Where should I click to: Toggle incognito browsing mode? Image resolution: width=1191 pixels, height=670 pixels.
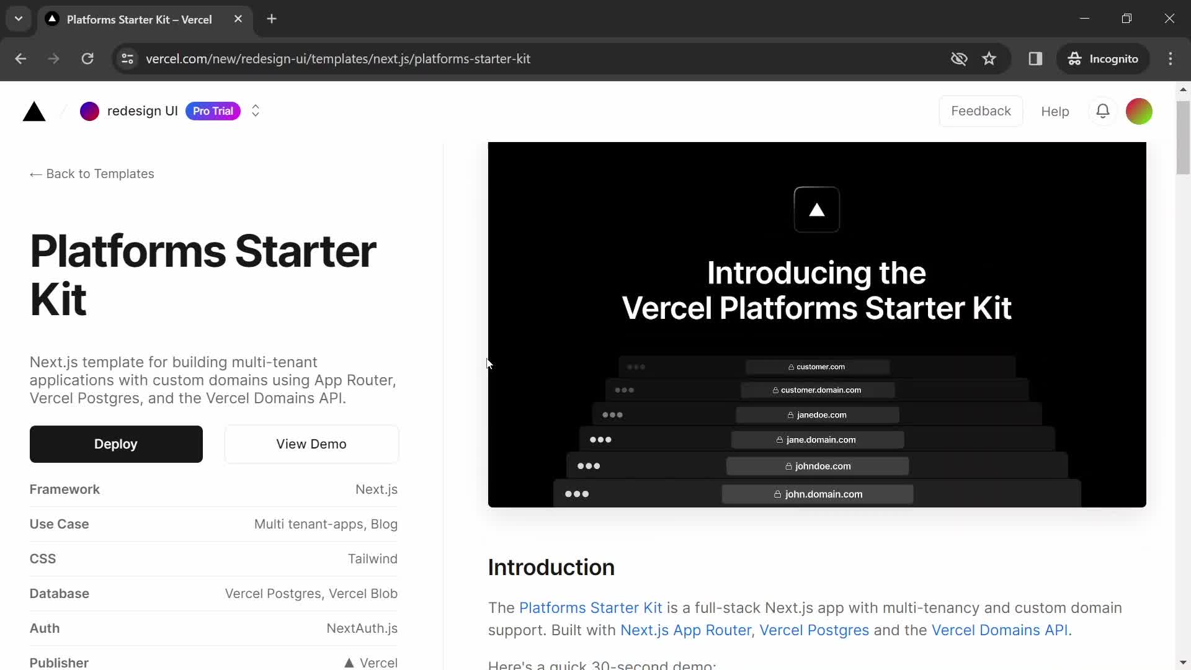[x=1104, y=59]
